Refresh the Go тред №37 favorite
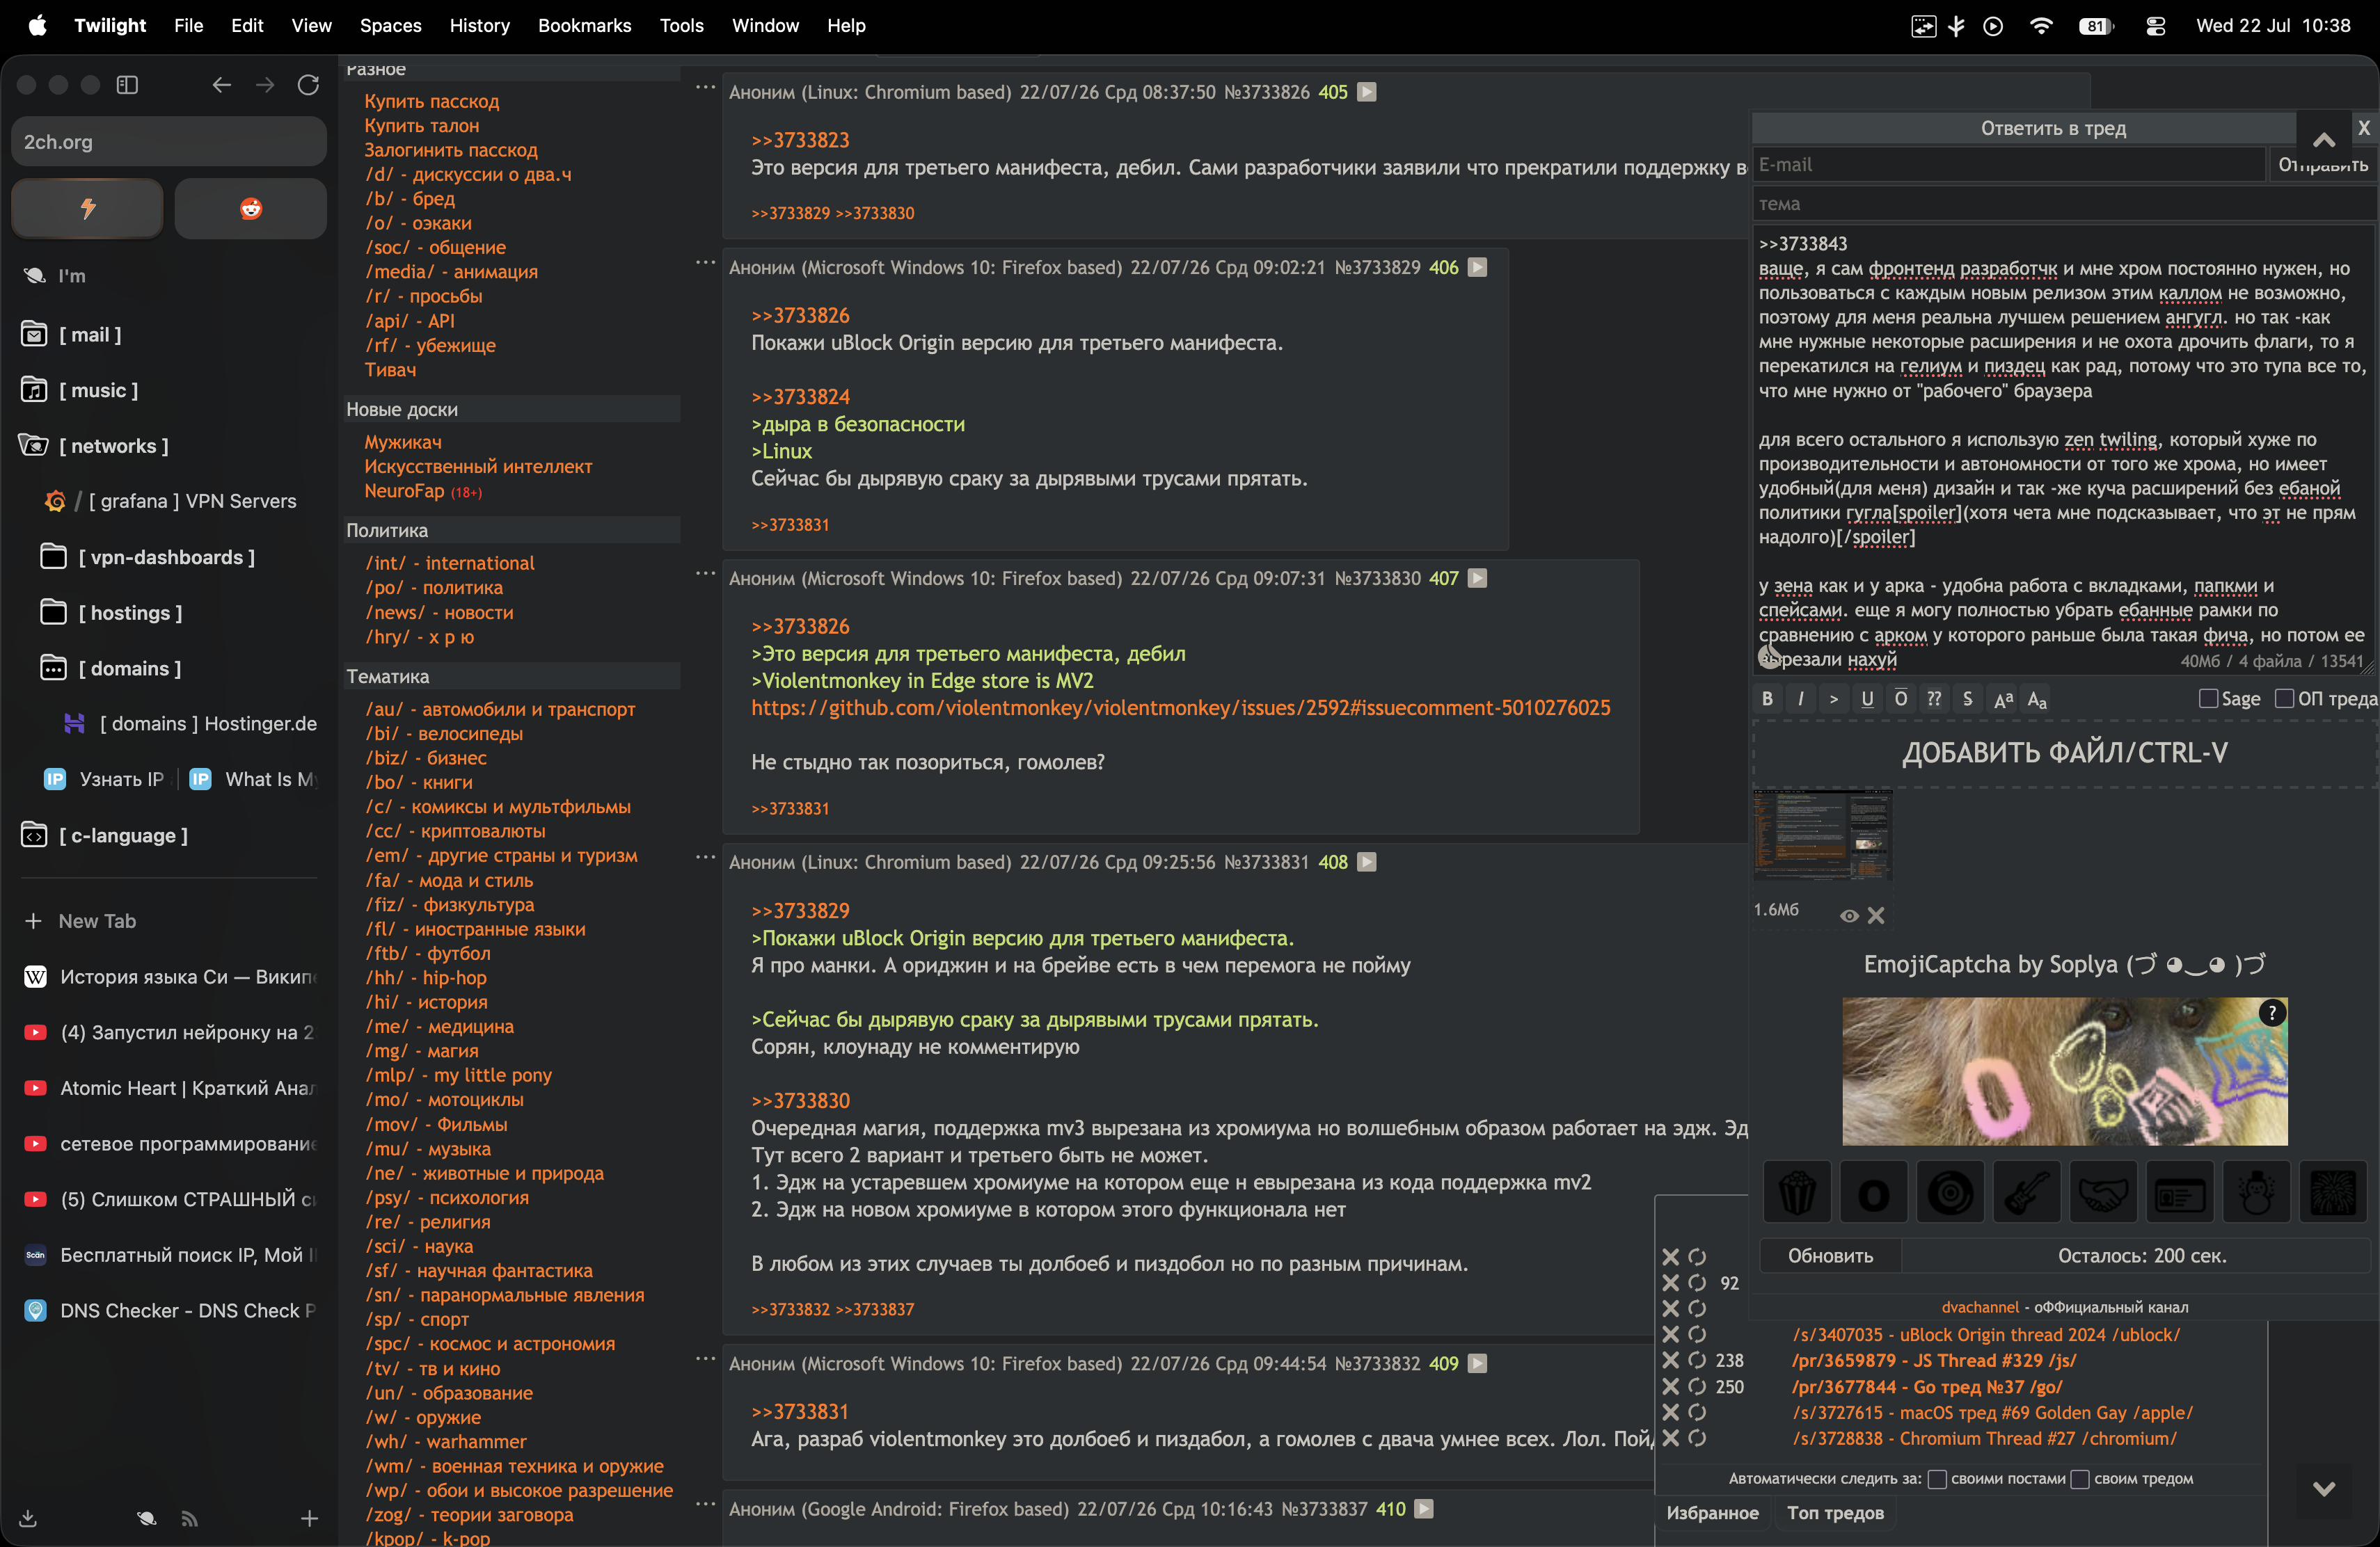The height and width of the screenshot is (1547, 2380). click(x=1697, y=1386)
